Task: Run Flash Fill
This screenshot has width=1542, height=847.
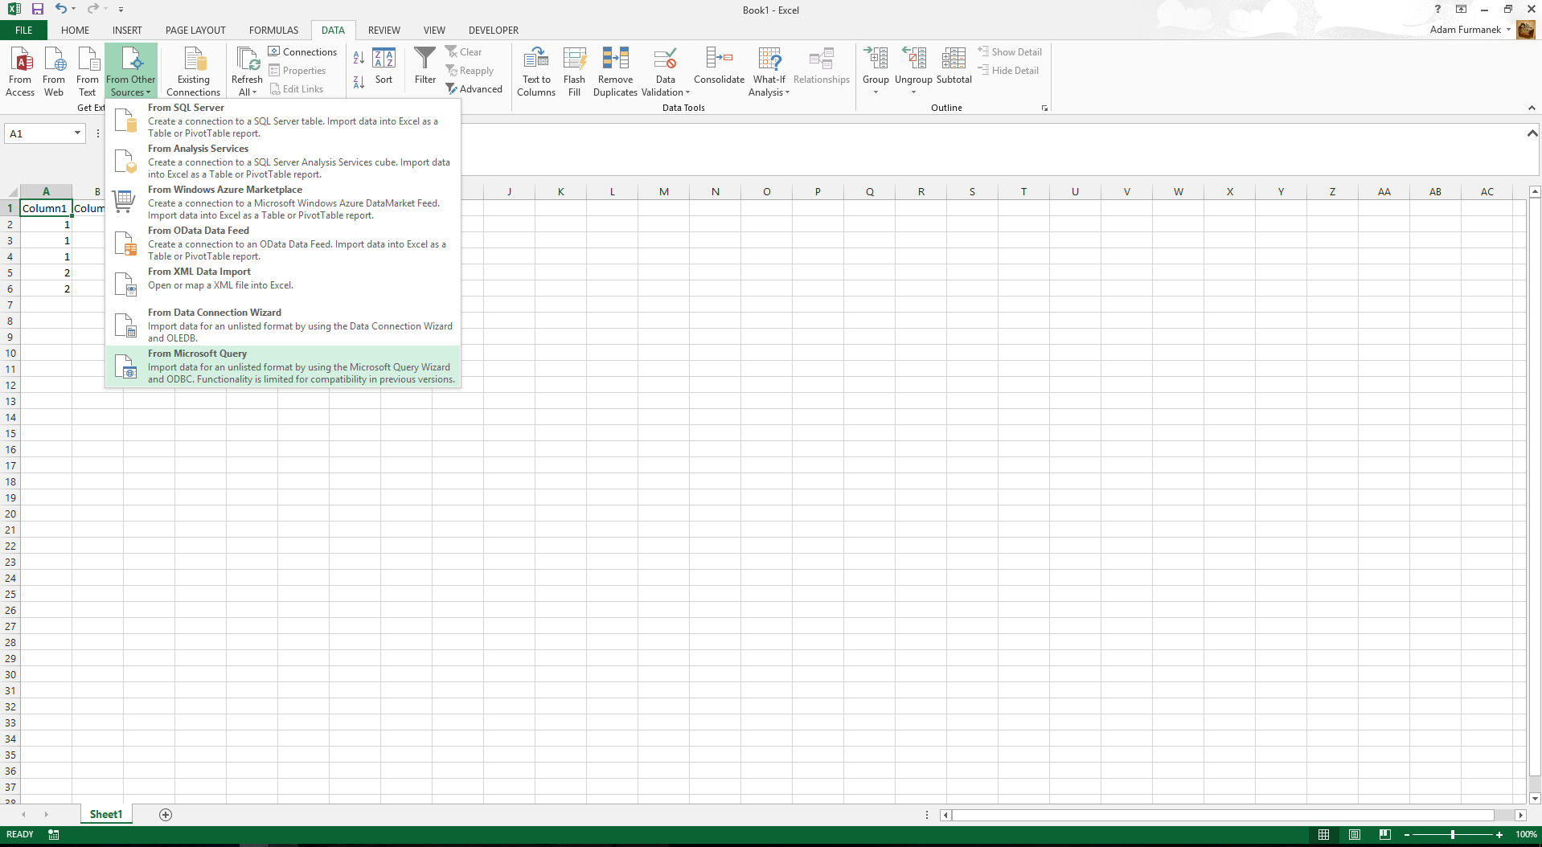Action: [x=574, y=71]
